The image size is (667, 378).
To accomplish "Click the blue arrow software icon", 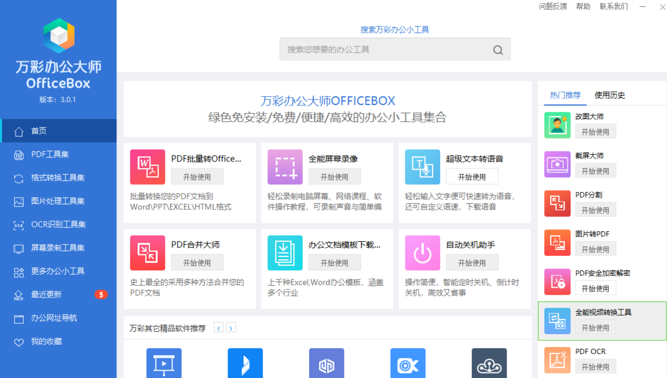I will pos(245,363).
